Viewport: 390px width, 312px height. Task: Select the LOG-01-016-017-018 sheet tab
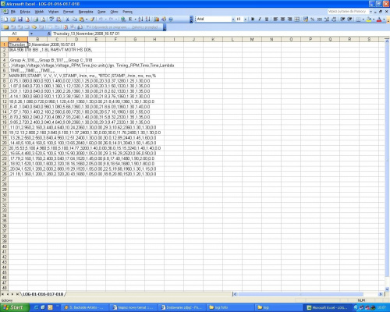(43, 294)
